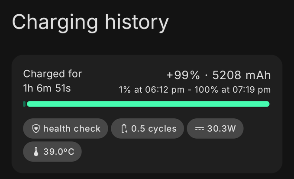Click the 1h 6m 51s duration text
This screenshot has height=179, width=294.
point(47,89)
